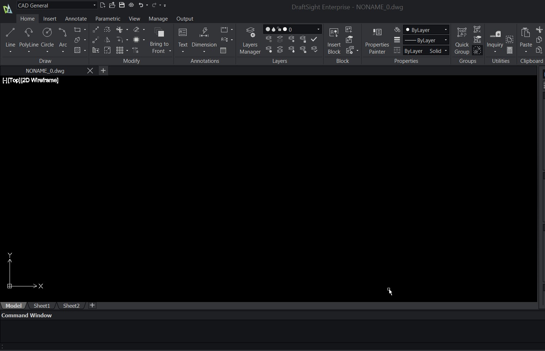Screen dimensions: 545x351
Task: Activate the Properties Painter
Action: click(x=377, y=40)
